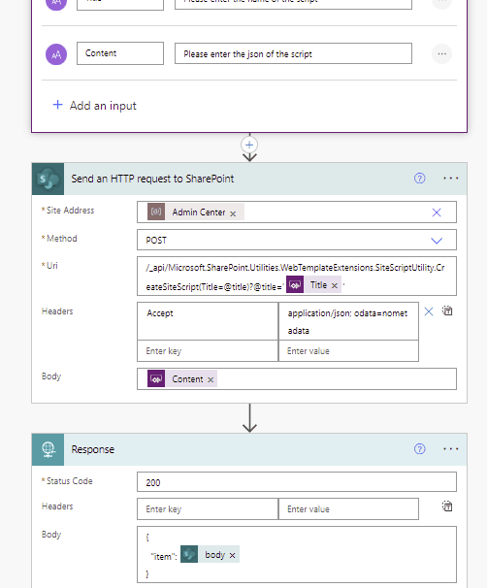Expand the Method dropdown
Screen dimensions: 487x588
(437, 241)
